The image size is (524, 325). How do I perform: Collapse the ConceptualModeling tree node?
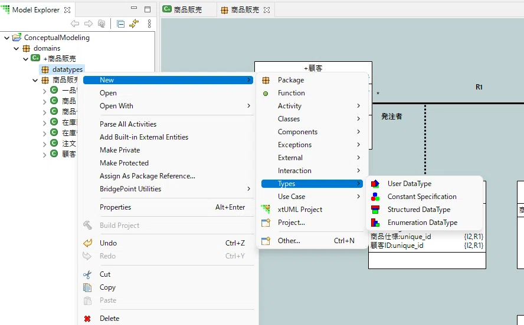(x=6, y=38)
